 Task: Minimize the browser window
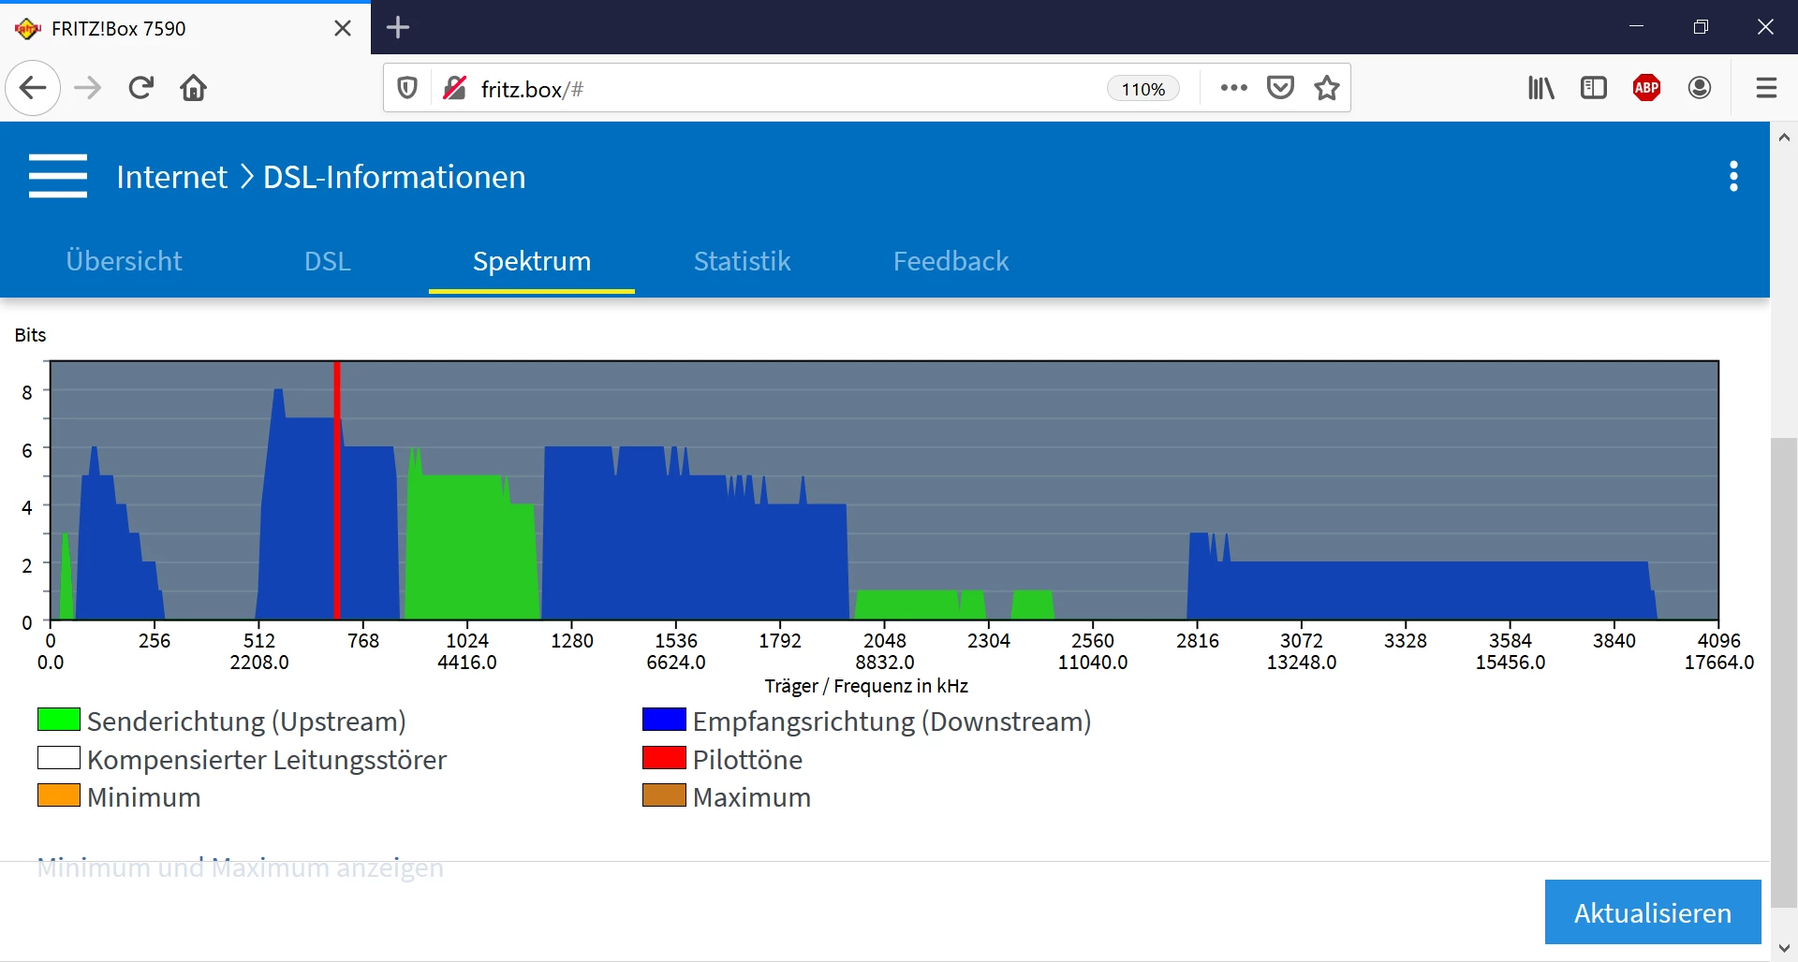[1637, 27]
